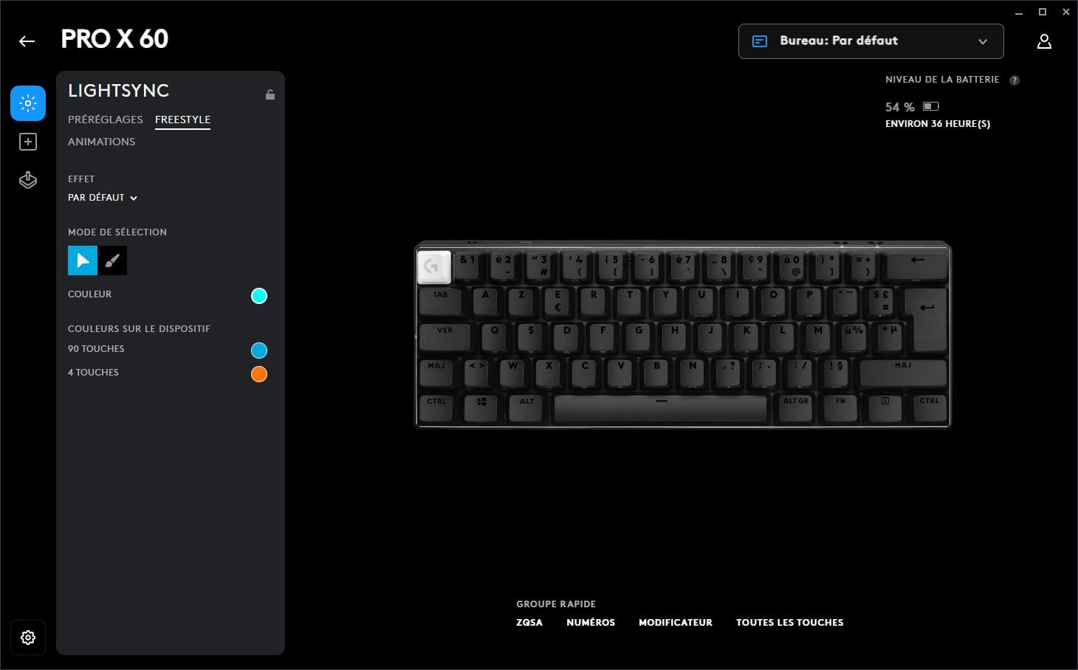Open the user account profile icon
Screen dimensions: 1078x670
pos(1044,41)
